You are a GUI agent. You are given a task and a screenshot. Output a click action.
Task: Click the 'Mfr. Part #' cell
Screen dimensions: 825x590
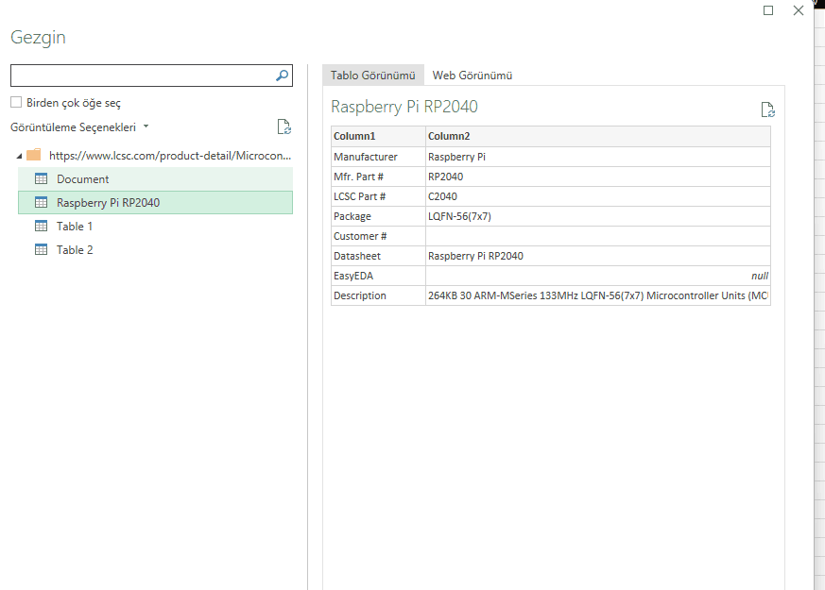coord(378,177)
